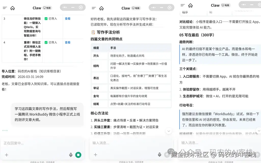Open the three-dot more menu in middle panel
This screenshot has width=261, height=163.
coord(153,7)
